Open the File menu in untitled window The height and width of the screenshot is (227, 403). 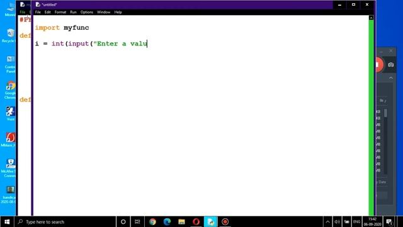[x=38, y=12]
